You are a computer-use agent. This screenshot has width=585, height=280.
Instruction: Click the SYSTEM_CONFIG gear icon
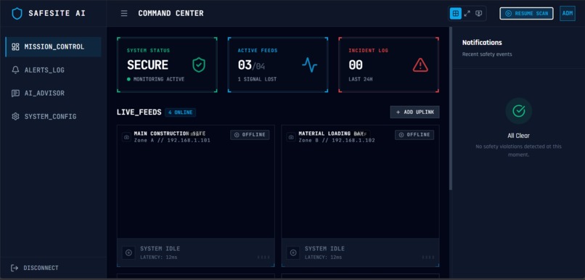pyautogui.click(x=15, y=116)
